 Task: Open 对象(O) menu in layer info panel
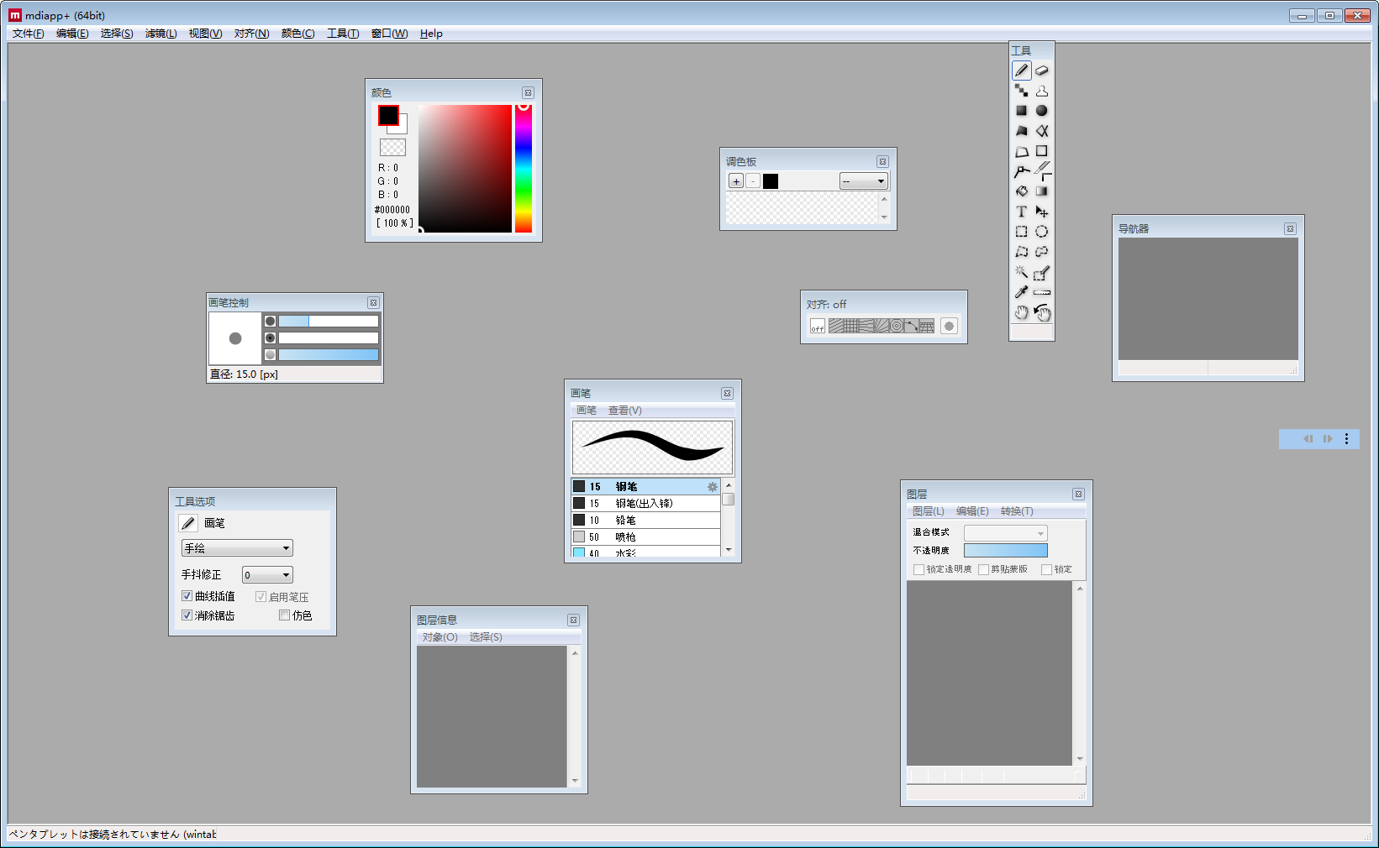[439, 637]
